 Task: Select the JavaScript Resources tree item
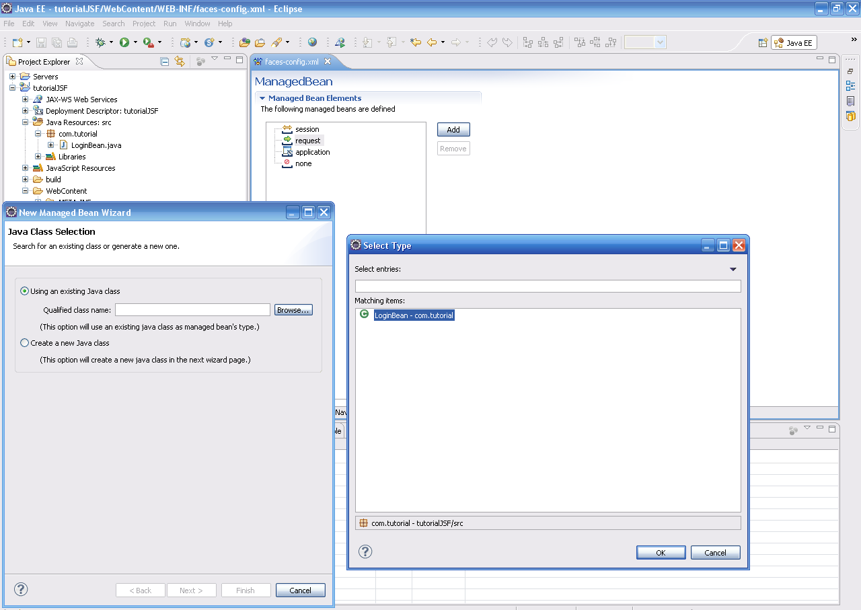pos(80,168)
